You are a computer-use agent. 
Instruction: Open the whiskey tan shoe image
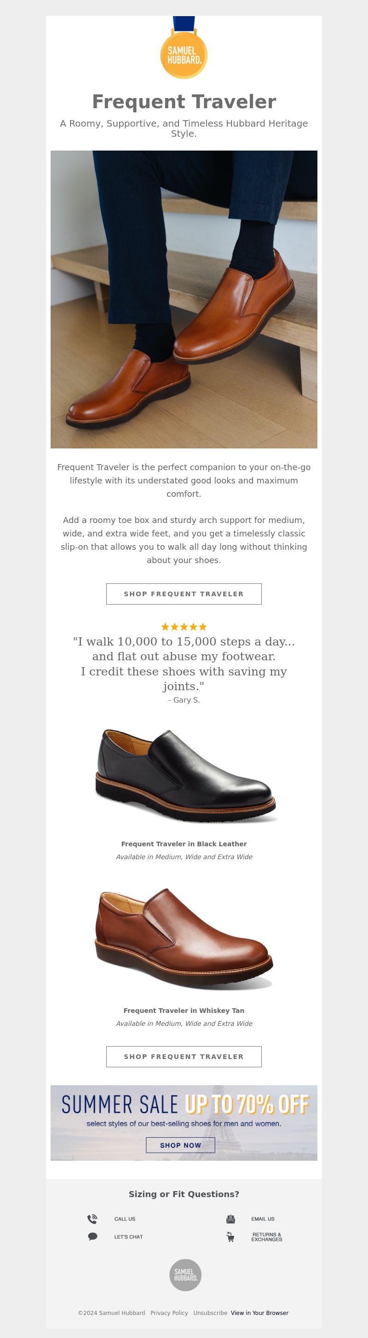[x=184, y=938]
